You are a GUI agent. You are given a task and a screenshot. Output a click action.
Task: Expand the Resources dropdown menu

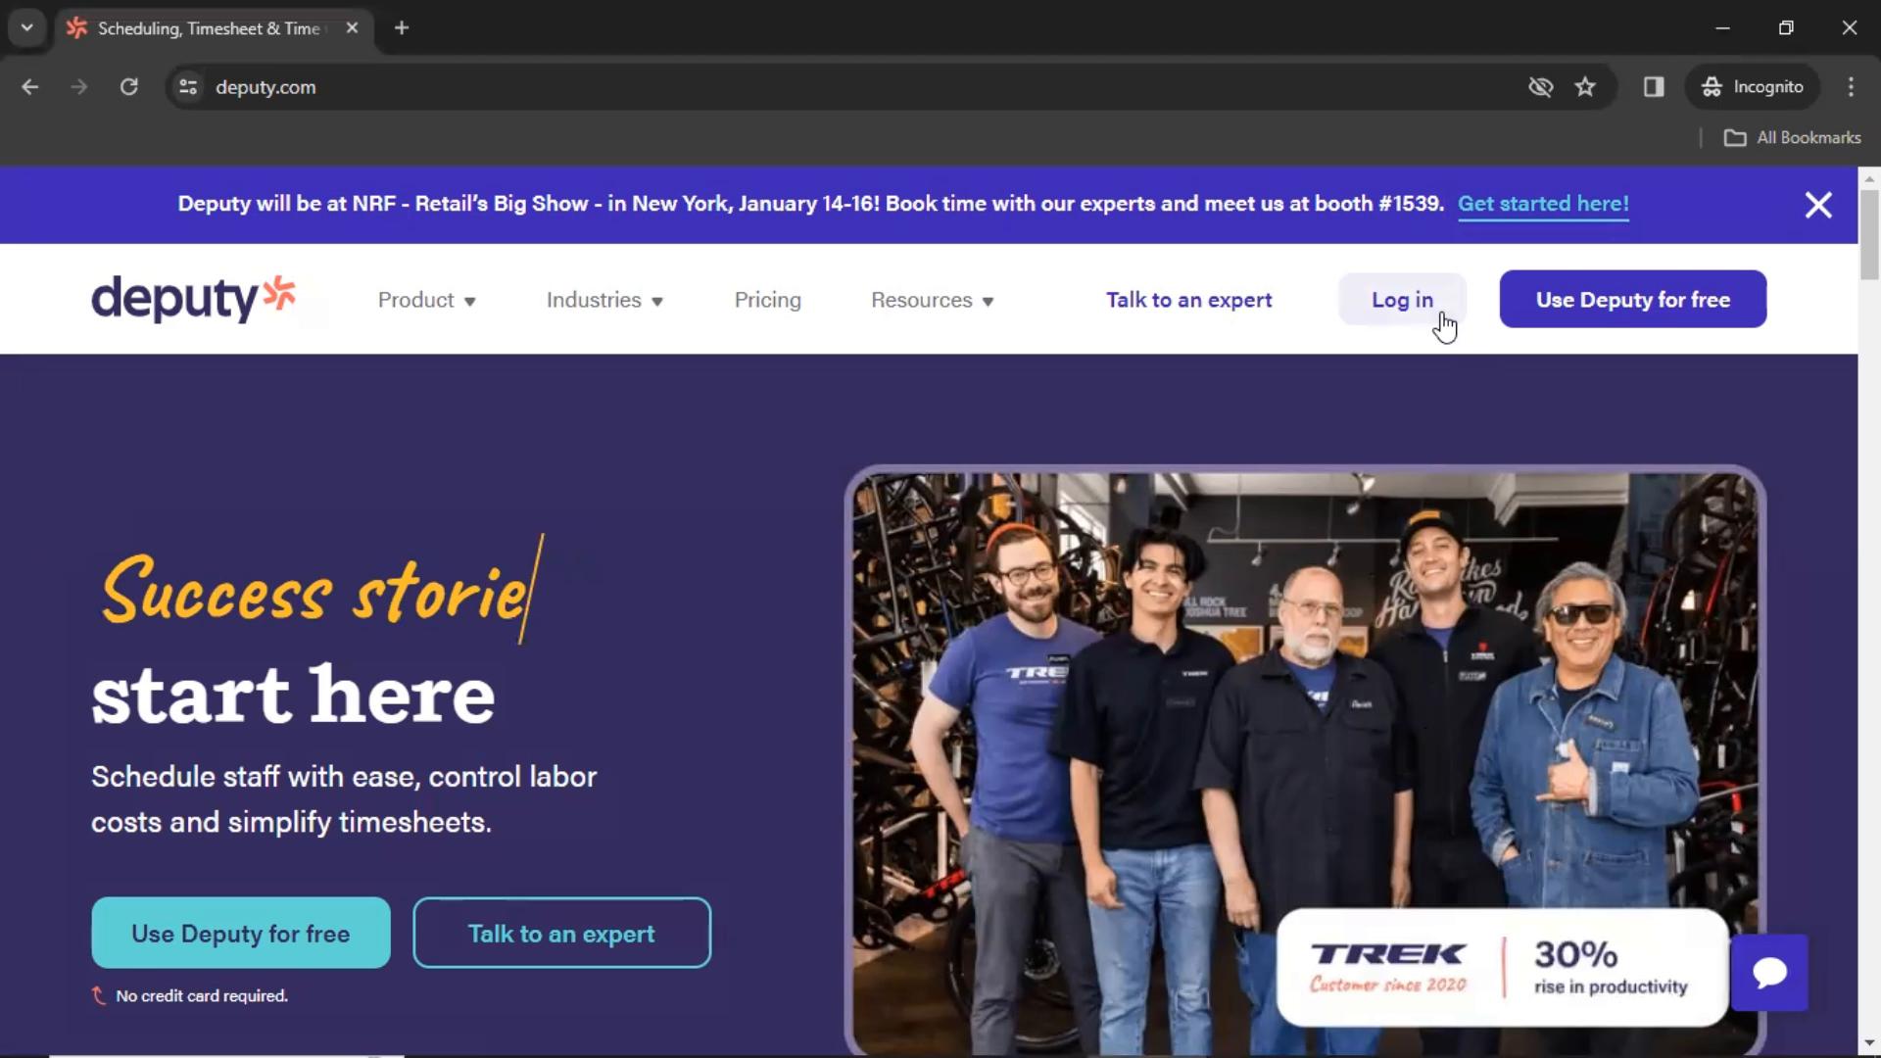click(928, 300)
